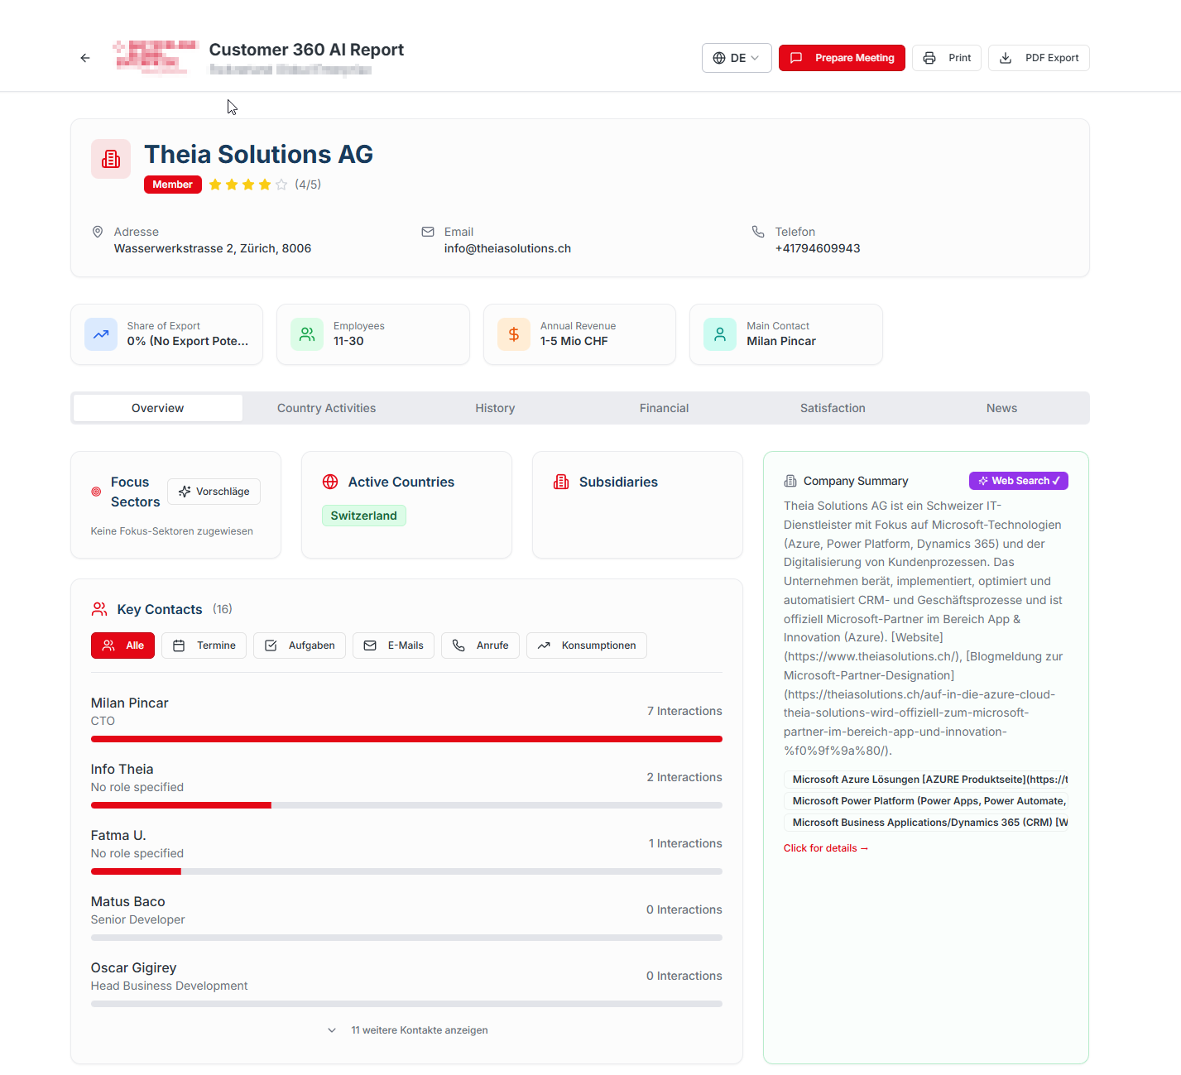The image size is (1181, 1075).
Task: Select address Wasserwerkstrasse 2, Zürich, 8006
Action: click(213, 248)
